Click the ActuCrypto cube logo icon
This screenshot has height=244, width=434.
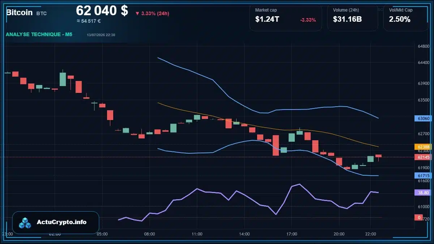25,223
